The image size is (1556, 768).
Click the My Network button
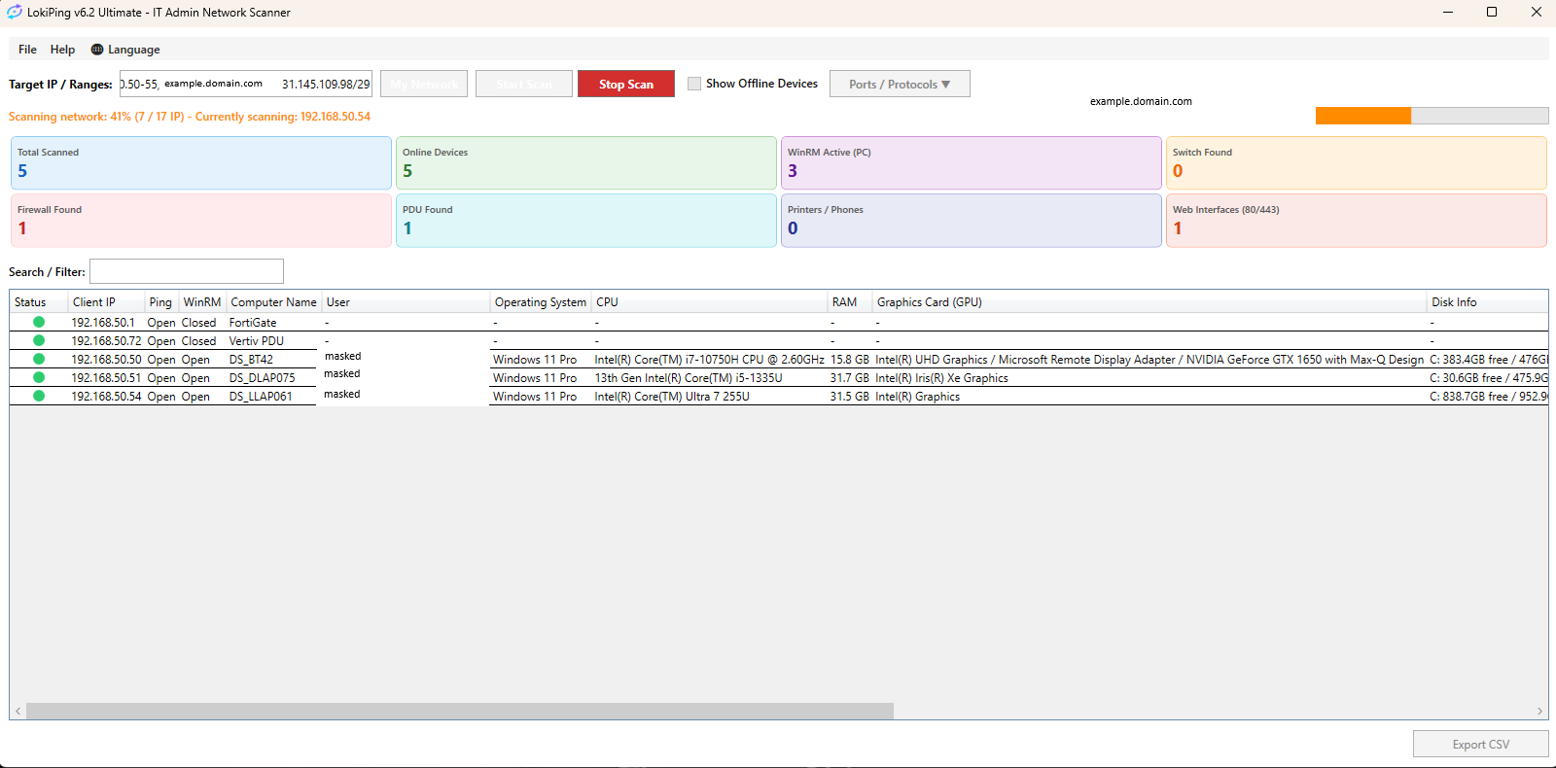(x=424, y=84)
